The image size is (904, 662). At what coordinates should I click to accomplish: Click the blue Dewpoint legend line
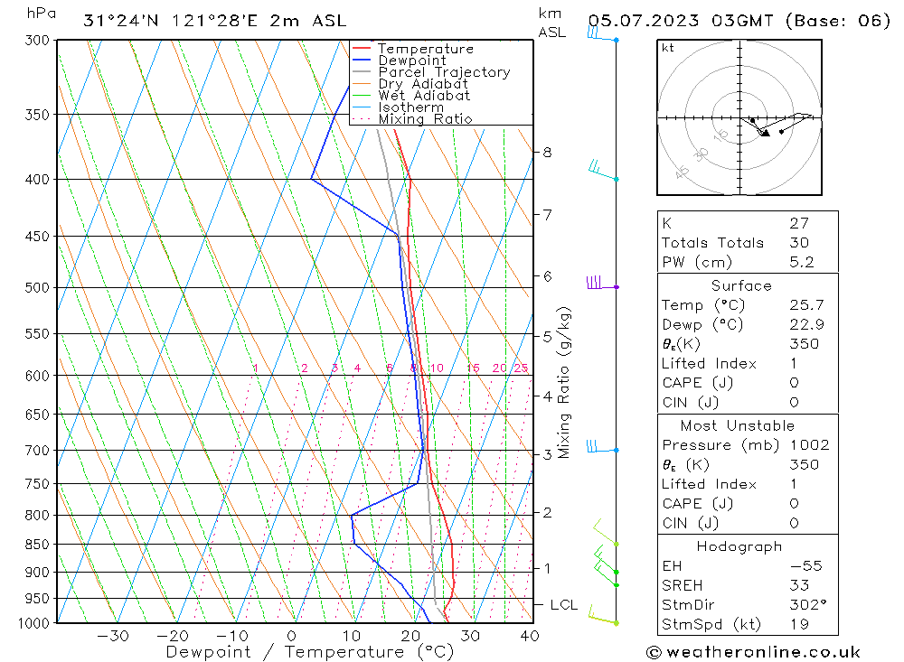tap(361, 60)
